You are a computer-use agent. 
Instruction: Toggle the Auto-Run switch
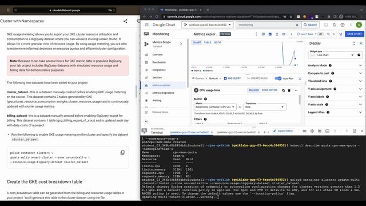pyautogui.click(x=278, y=78)
